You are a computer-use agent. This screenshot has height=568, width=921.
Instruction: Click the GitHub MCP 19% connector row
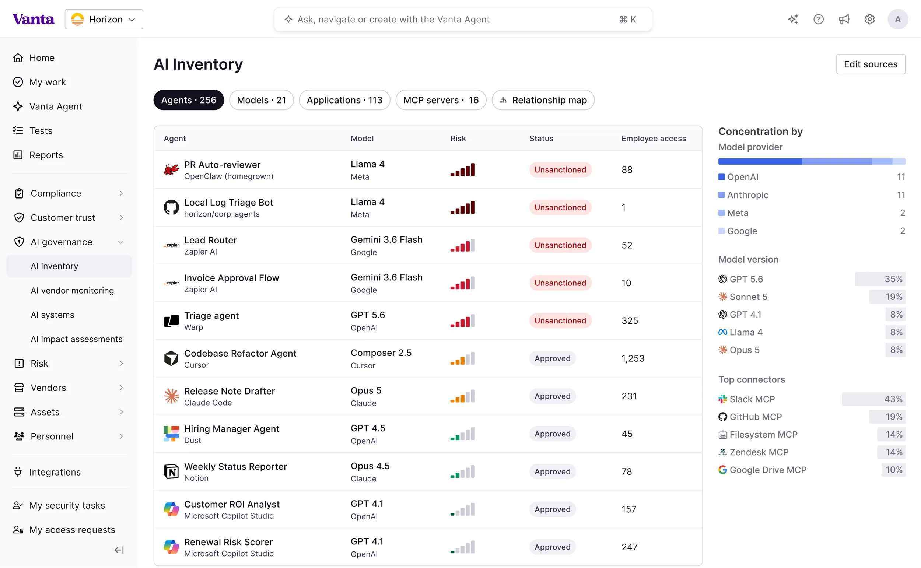pyautogui.click(x=812, y=417)
